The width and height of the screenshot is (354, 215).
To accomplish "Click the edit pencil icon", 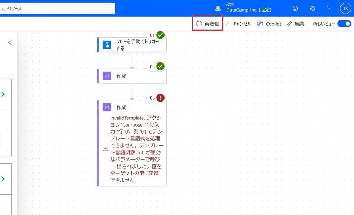I will (289, 24).
